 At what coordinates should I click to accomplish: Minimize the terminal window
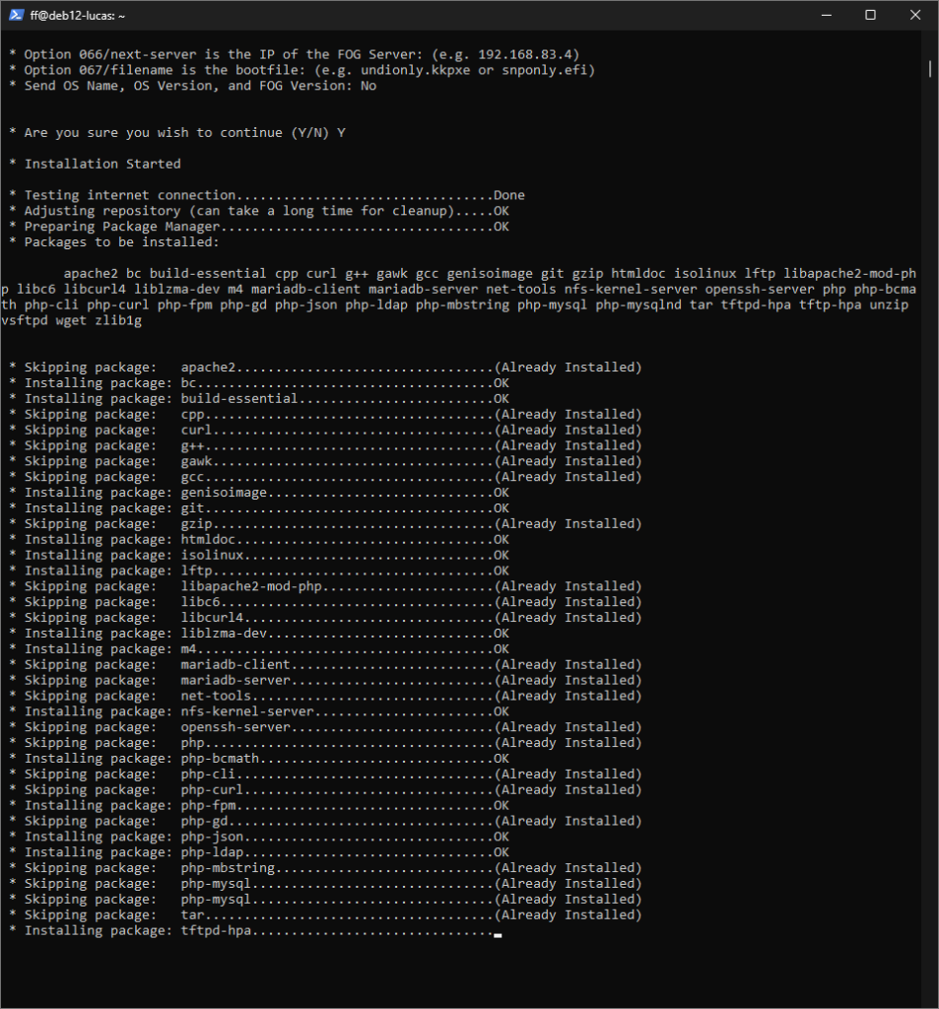[x=826, y=16]
